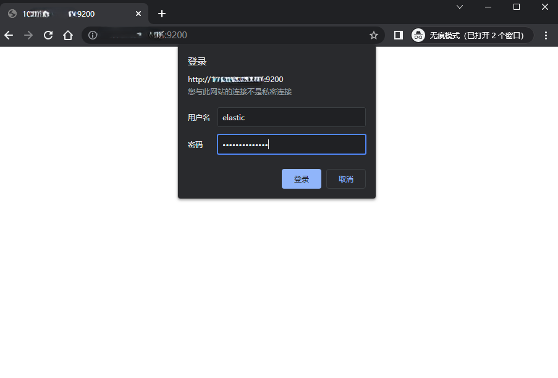
Task: Close the current browser tab
Action: [138, 14]
